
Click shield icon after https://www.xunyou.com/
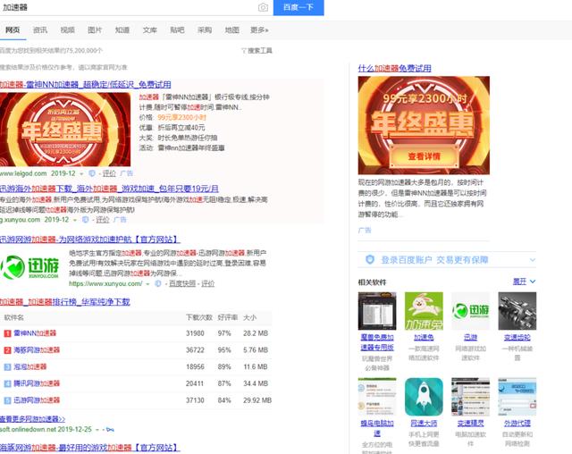pyautogui.click(x=158, y=283)
